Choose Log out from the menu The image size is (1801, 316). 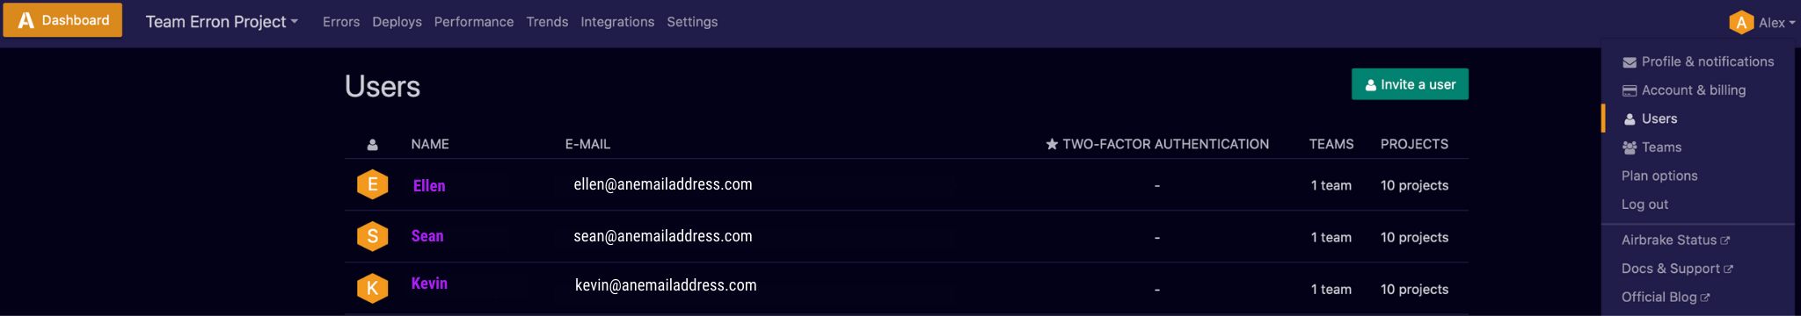point(1644,205)
